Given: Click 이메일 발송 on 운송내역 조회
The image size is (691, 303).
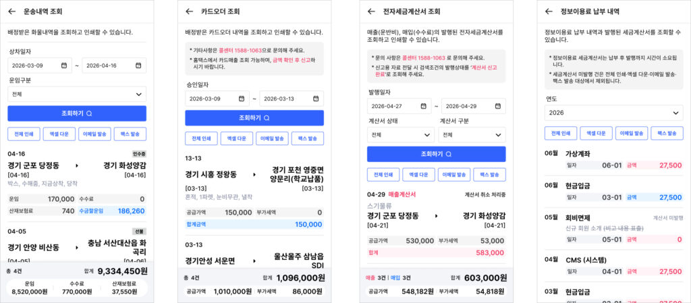Looking at the screenshot, I should pyautogui.click(x=94, y=134).
